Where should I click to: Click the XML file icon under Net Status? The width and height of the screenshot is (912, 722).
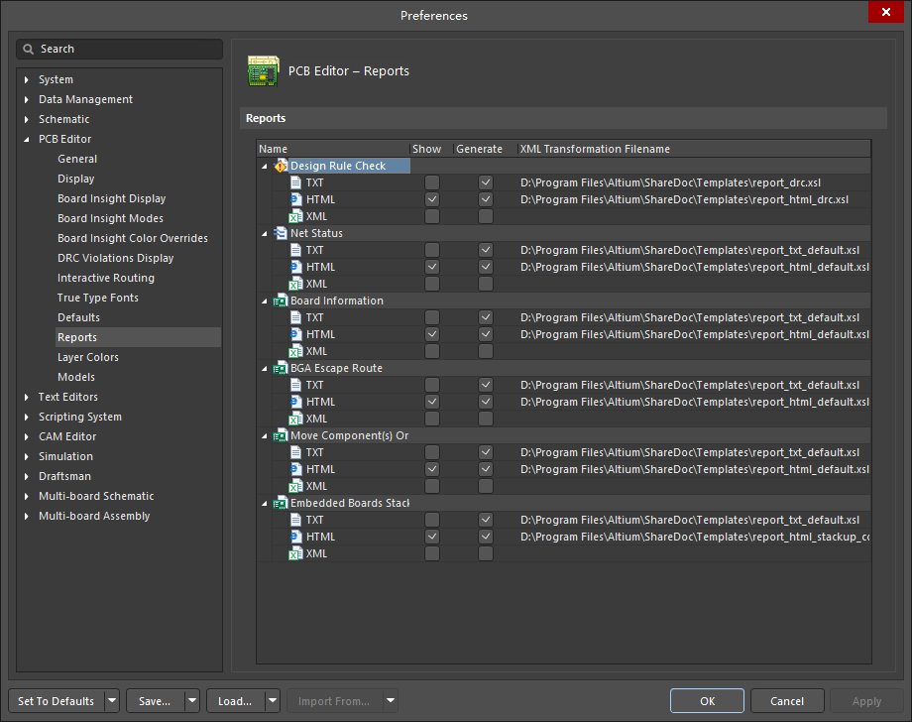(296, 284)
